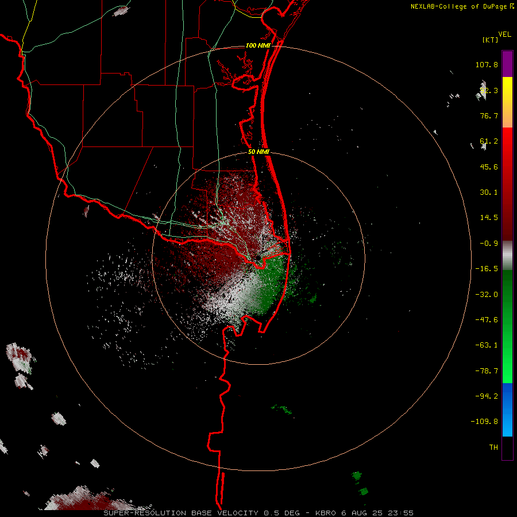This screenshot has height=517, width=517.
Task: Click the -94.2 velocity scale value
Action: (487, 396)
